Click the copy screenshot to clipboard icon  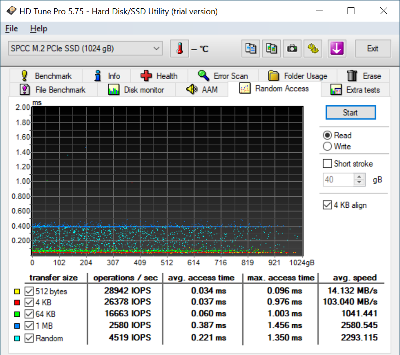[x=272, y=49]
